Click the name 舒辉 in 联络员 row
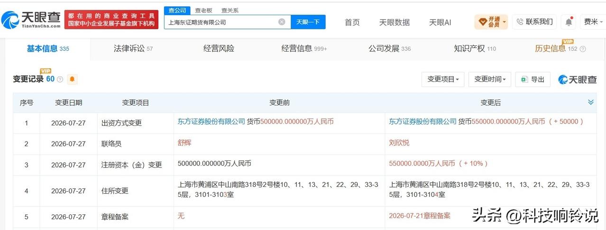This screenshot has width=606, height=230. (184, 142)
